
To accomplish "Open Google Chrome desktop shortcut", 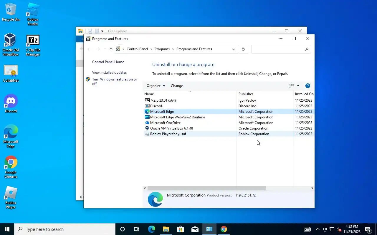I will (x=11, y=167).
